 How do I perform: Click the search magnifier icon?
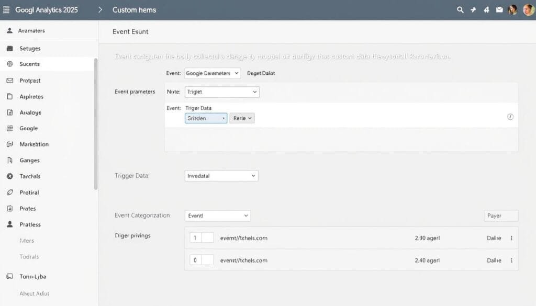click(460, 10)
